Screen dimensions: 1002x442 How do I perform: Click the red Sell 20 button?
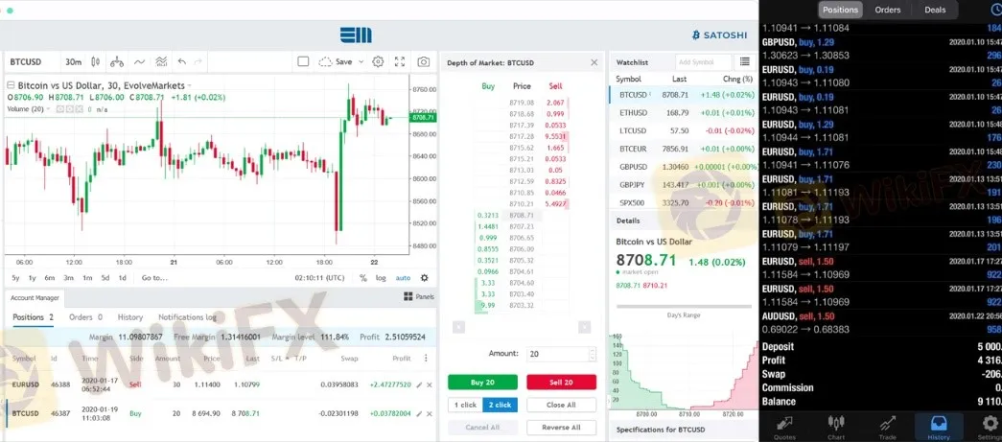click(561, 382)
